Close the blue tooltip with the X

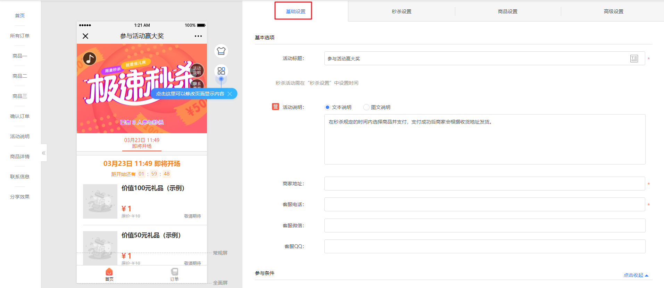(x=230, y=94)
